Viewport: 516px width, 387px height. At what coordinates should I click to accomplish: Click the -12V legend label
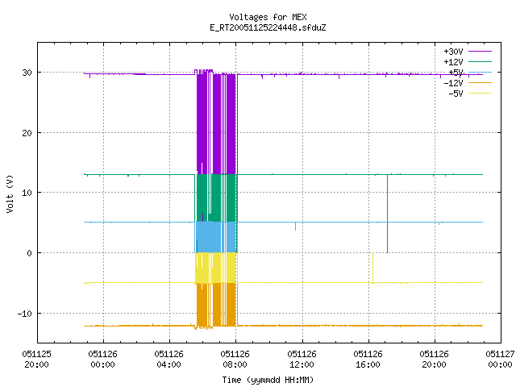[x=453, y=83]
